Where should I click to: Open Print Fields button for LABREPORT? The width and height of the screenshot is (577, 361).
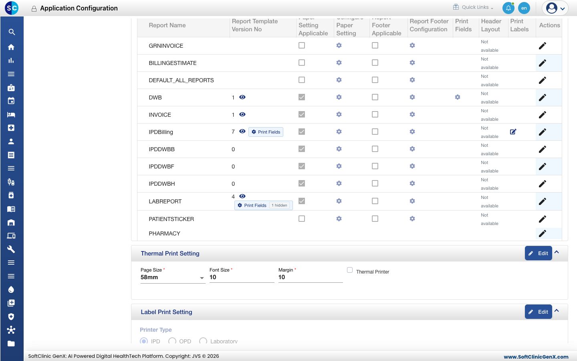coord(264,205)
